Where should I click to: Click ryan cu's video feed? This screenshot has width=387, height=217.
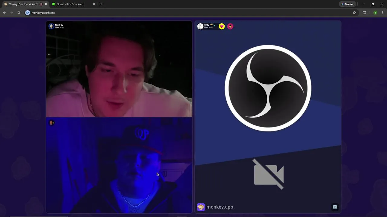119,69
